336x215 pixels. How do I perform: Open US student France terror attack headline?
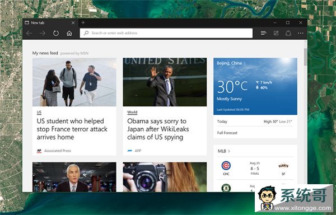coord(72,129)
